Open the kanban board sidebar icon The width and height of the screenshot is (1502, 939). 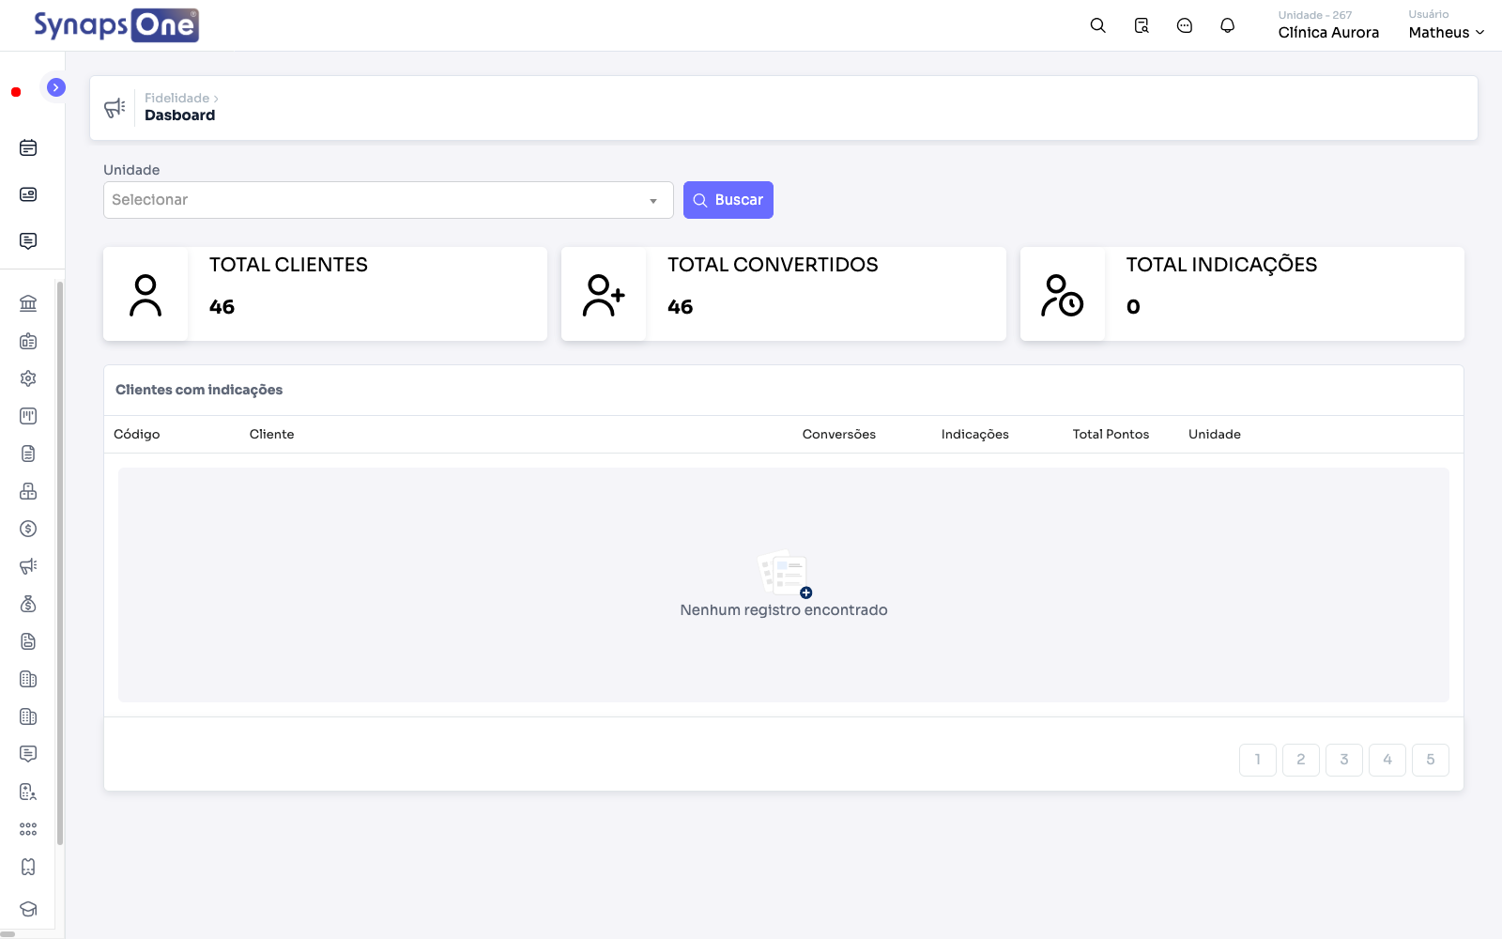click(28, 416)
